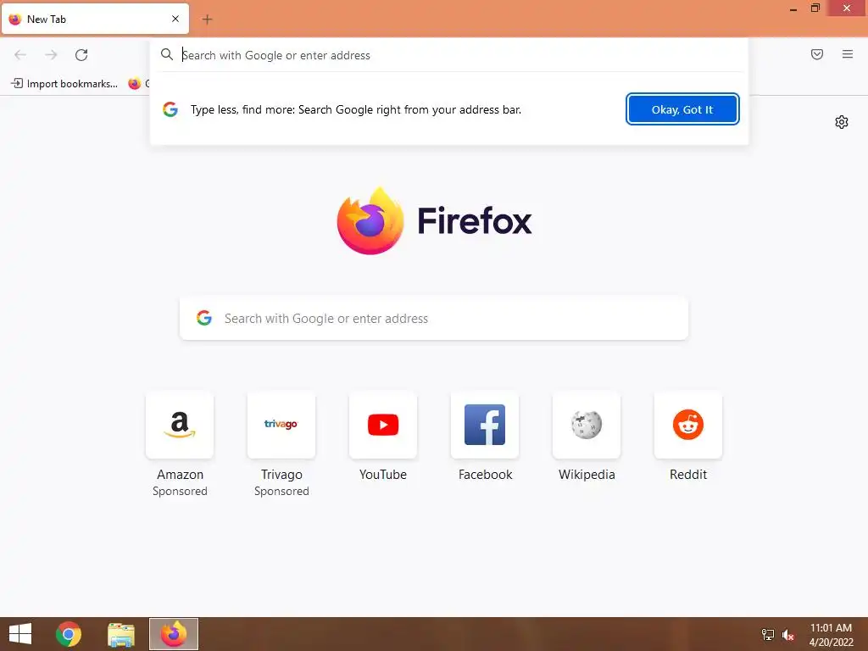
Task: Open the Windows Start menu
Action: pyautogui.click(x=20, y=634)
